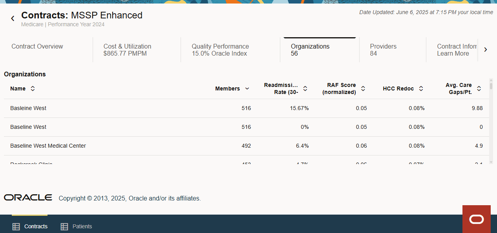This screenshot has height=233, width=497.
Task: Sort organizations by Name column icon
Action: pyautogui.click(x=33, y=89)
